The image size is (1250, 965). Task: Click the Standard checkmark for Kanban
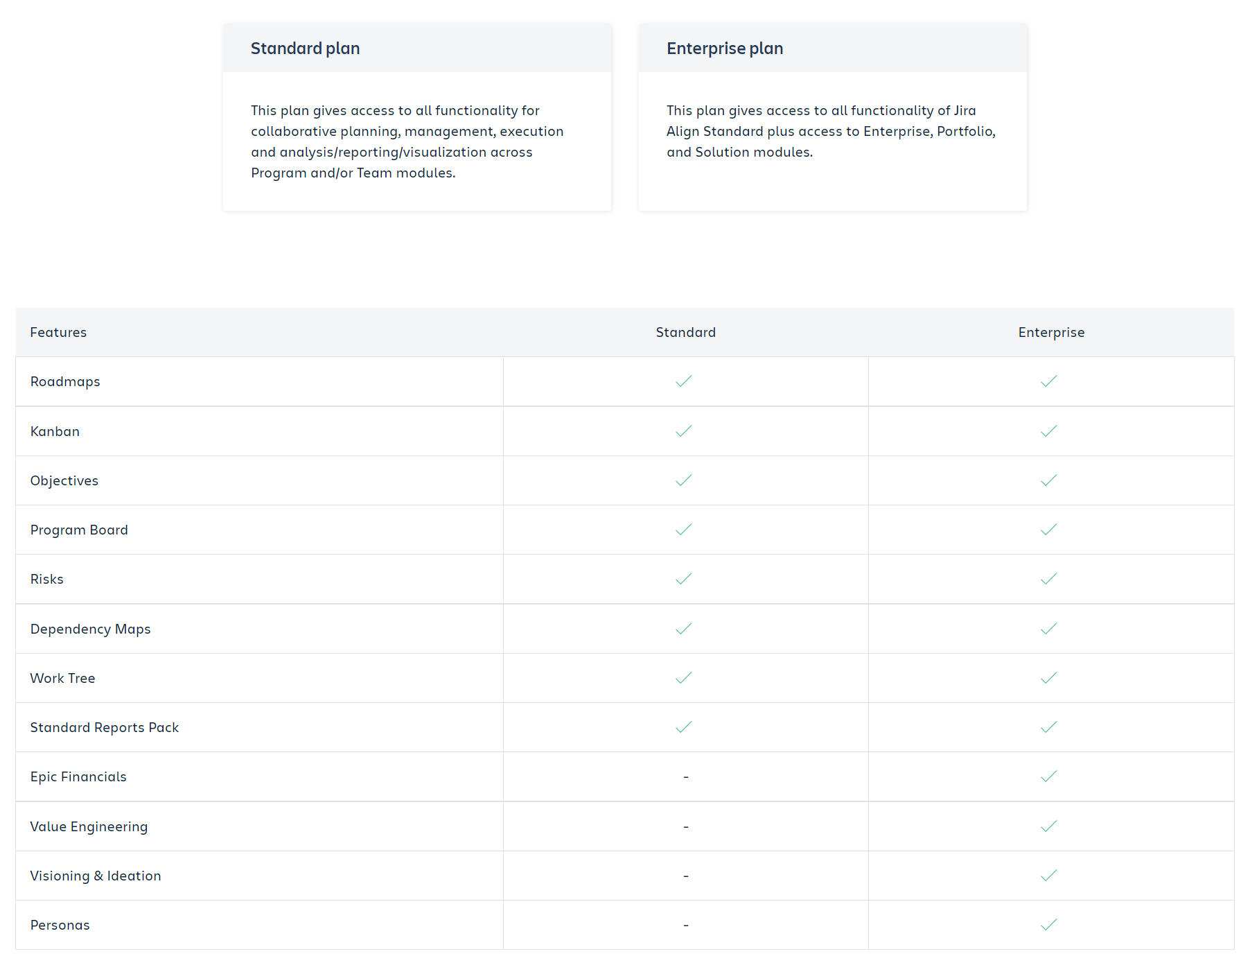click(x=684, y=431)
